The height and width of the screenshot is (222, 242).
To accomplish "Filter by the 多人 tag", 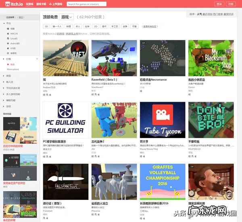I will (x=78, y=26).
